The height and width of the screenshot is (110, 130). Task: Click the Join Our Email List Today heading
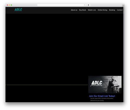click(x=102, y=96)
